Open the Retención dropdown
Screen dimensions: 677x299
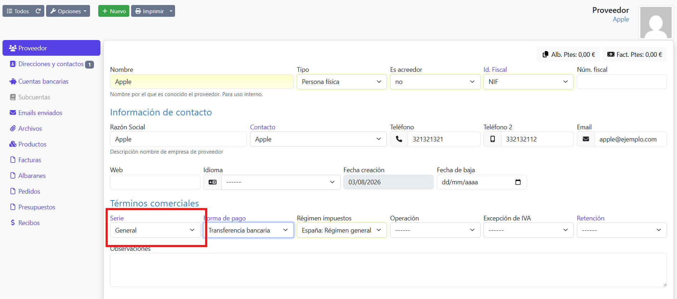[622, 230]
